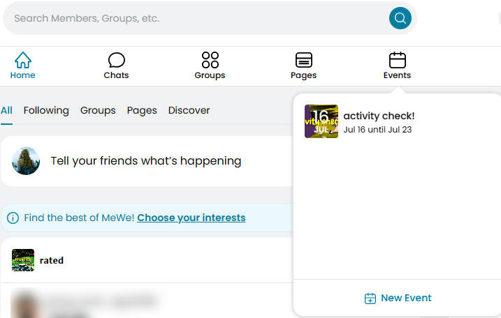Open the Pages icon
Screen dimensions: 501x318
coord(303,60)
